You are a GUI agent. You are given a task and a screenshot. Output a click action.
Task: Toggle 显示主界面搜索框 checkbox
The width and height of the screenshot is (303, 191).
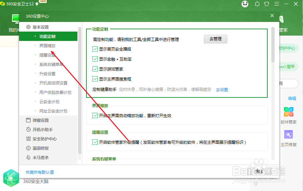coord(95,79)
